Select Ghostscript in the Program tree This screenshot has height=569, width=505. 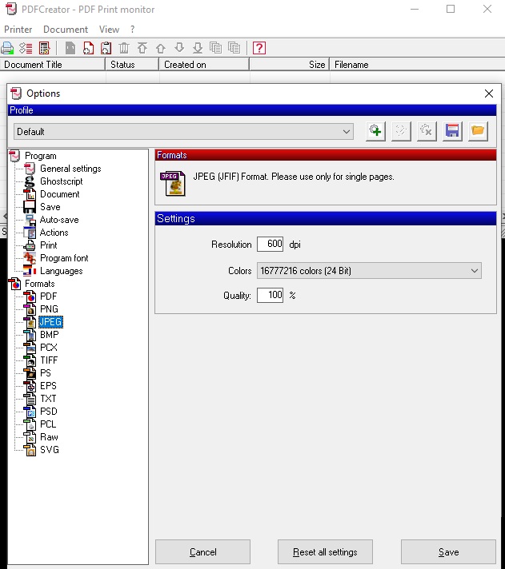coord(61,181)
